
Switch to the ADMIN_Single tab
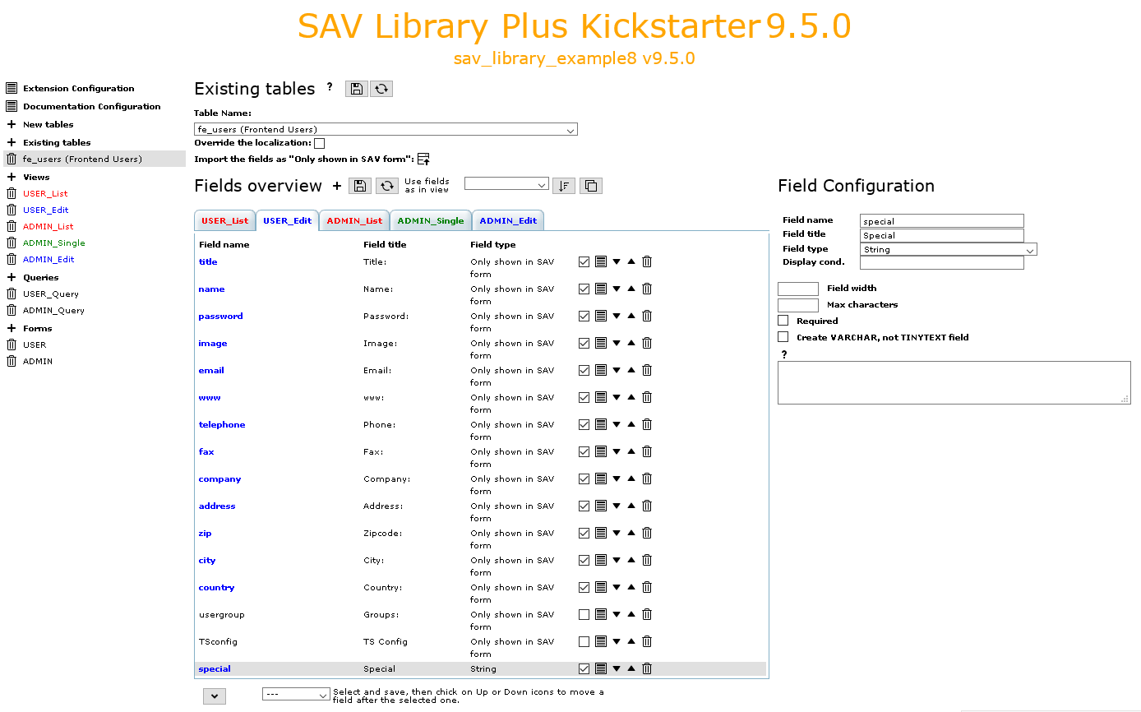pos(431,220)
